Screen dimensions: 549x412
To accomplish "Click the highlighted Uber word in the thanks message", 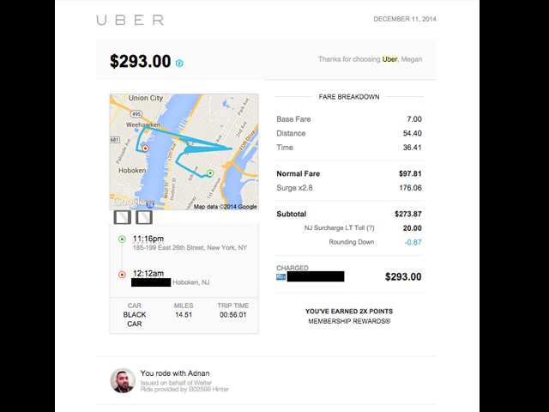I will (x=390, y=59).
